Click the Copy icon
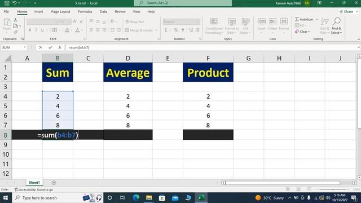Viewport: 361px width, 203px height. 15,26
